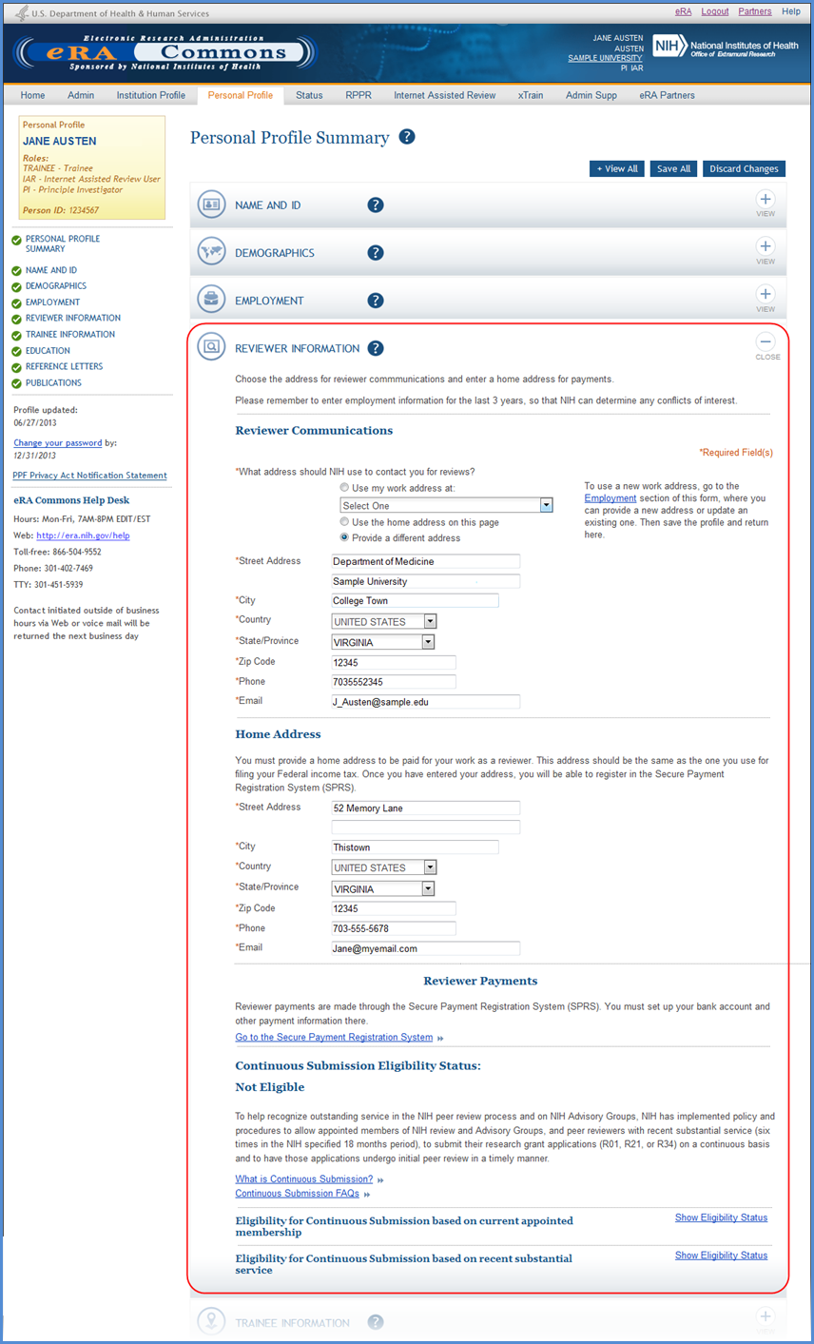
Task: Click the Home Phone field
Action: 393,928
